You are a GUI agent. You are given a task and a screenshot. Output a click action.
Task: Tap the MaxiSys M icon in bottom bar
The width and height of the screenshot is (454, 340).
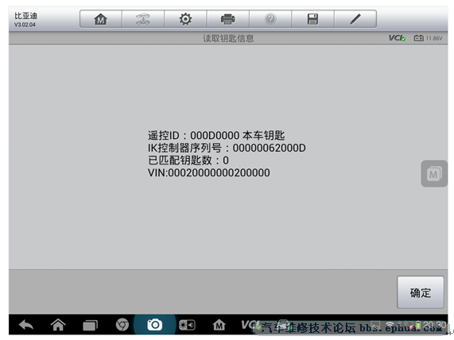(219, 325)
